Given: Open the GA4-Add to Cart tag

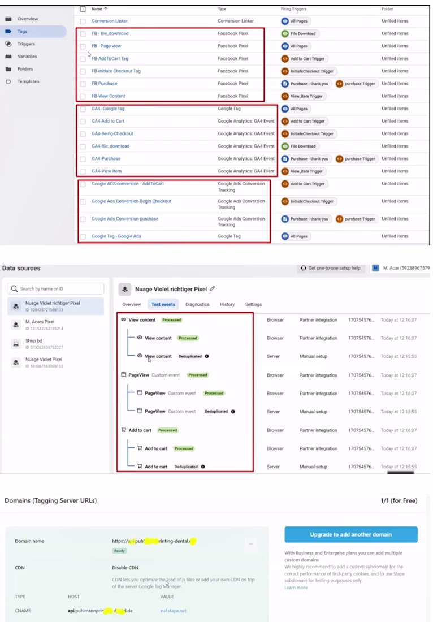Looking at the screenshot, I should coord(108,121).
